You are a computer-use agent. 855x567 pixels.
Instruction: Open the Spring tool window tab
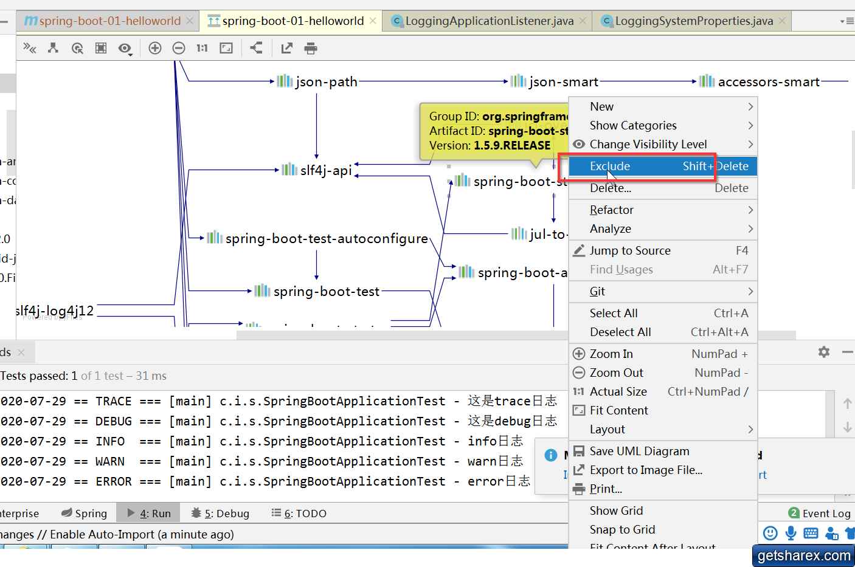pyautogui.click(x=84, y=513)
